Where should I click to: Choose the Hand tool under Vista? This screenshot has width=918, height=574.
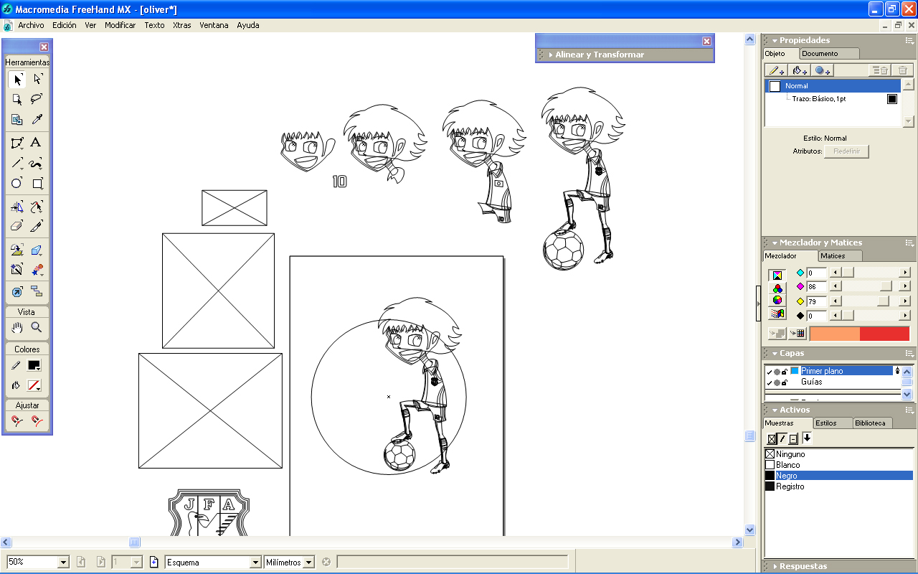click(17, 327)
